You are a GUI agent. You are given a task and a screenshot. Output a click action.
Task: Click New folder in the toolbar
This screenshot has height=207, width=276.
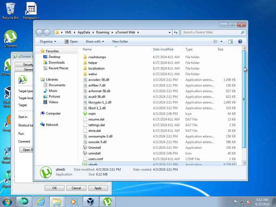[120, 42]
